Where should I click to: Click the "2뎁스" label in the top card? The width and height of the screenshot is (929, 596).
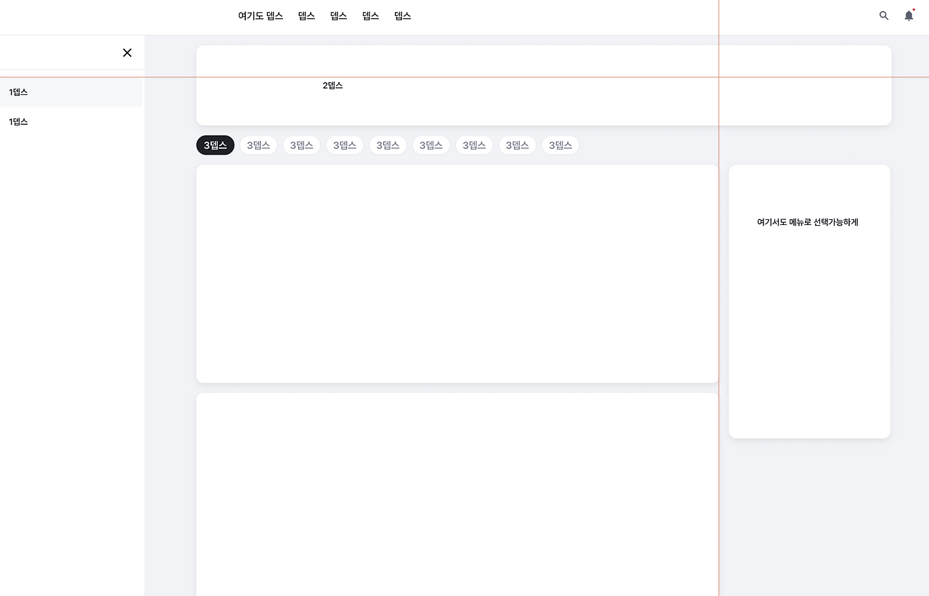click(x=332, y=86)
